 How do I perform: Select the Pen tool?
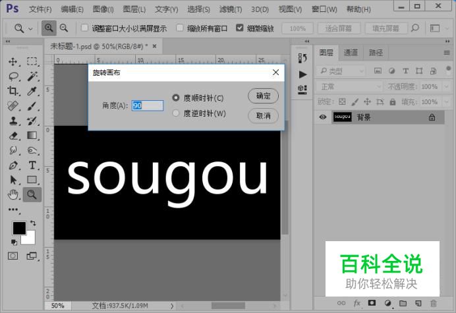click(13, 165)
